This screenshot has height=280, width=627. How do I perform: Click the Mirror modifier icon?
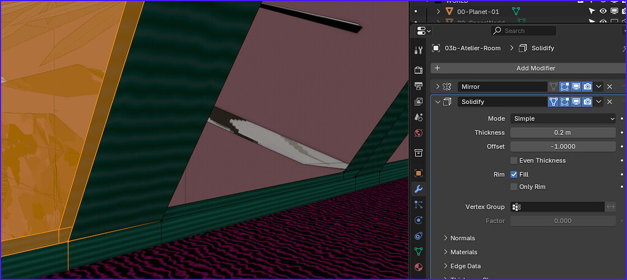coord(447,86)
